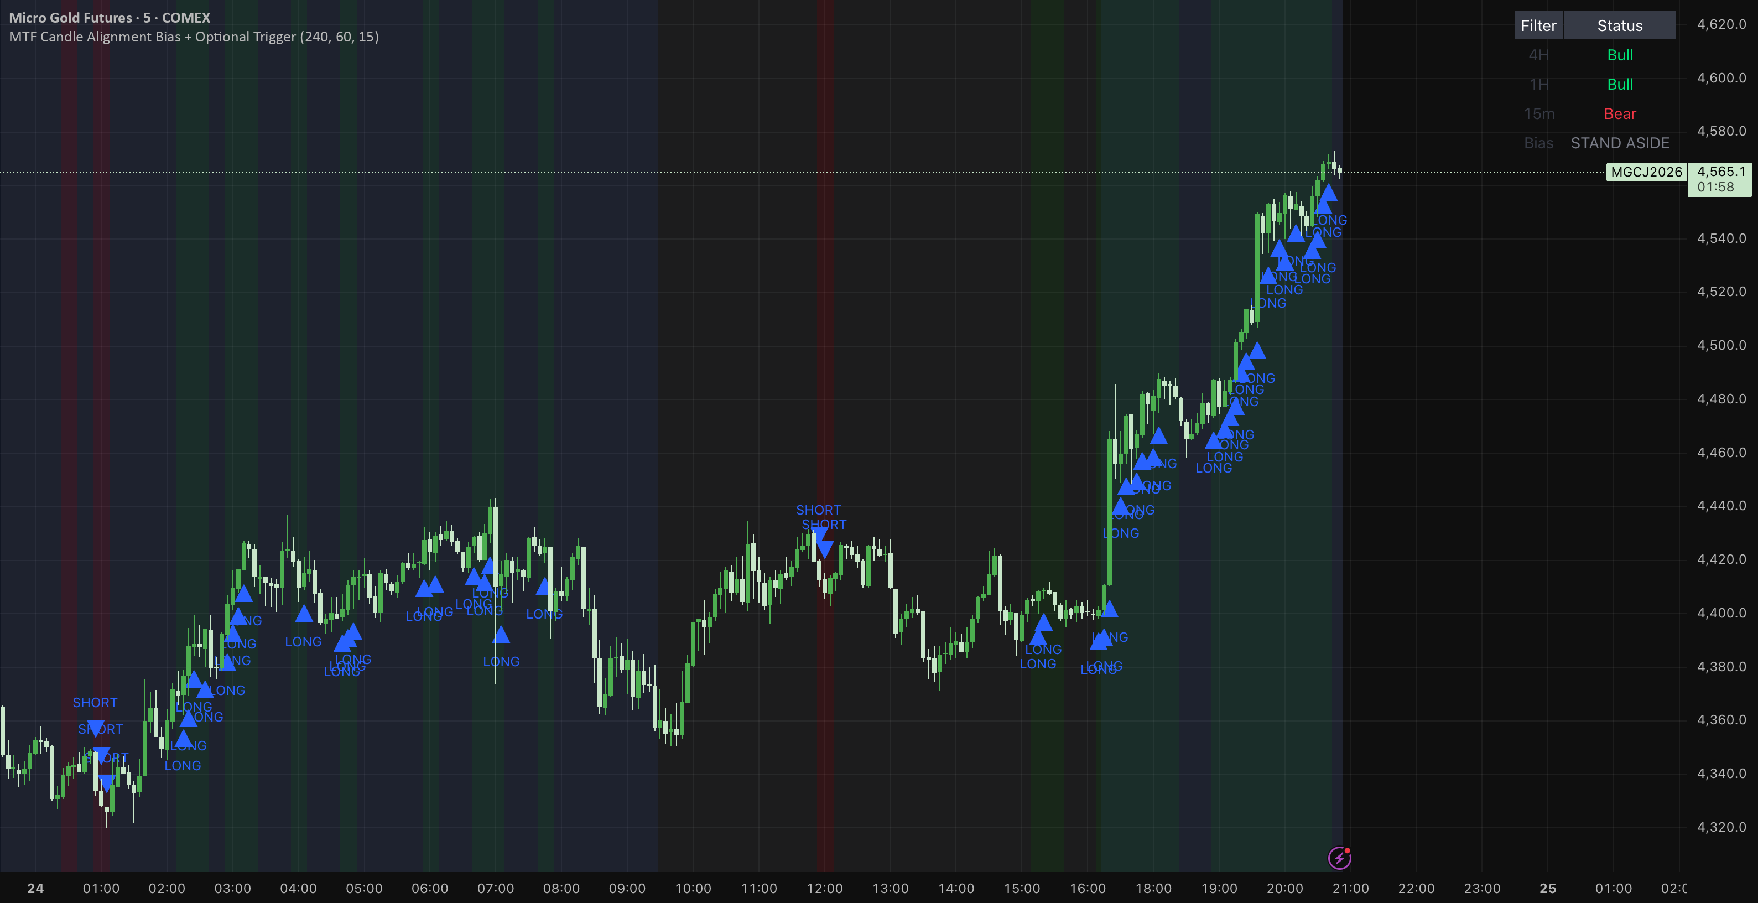Click the 4,420.0 price axis label

1721,559
